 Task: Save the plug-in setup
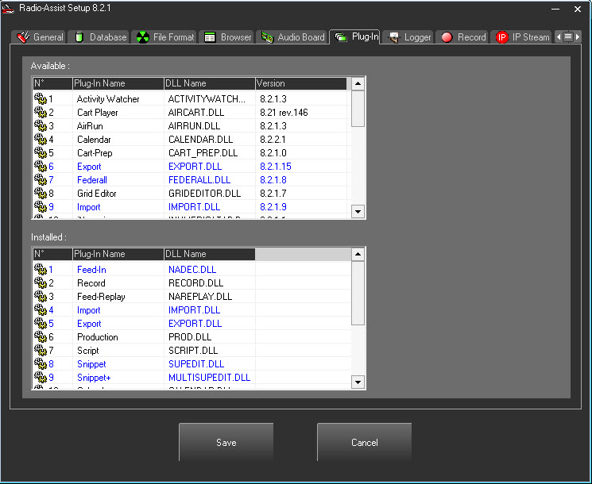(x=226, y=442)
